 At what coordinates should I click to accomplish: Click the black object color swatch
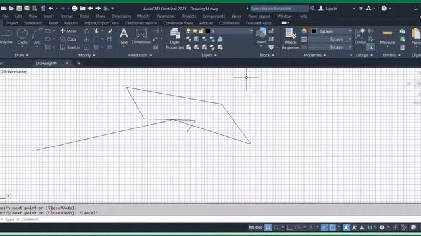point(314,31)
